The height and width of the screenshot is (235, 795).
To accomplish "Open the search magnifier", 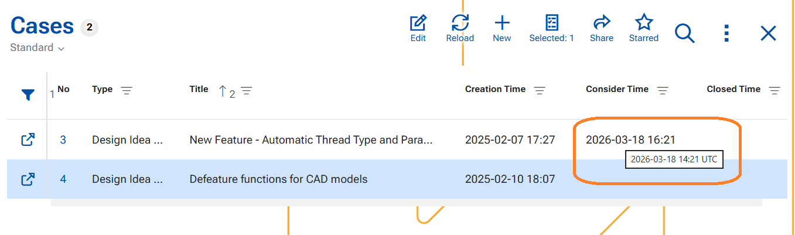I will [x=684, y=33].
